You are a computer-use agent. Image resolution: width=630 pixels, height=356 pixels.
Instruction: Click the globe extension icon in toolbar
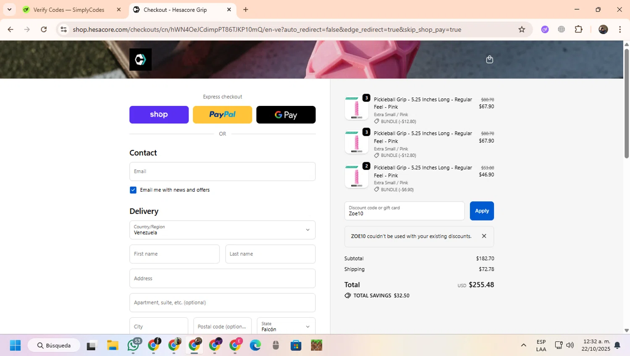pyautogui.click(x=562, y=29)
